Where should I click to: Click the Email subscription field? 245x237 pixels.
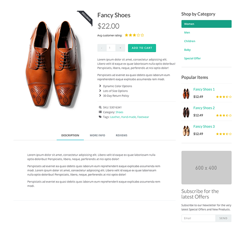[x=198, y=218]
